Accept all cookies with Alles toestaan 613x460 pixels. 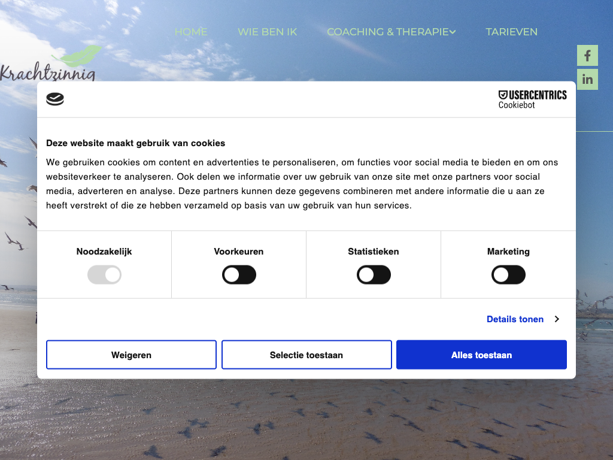click(481, 355)
